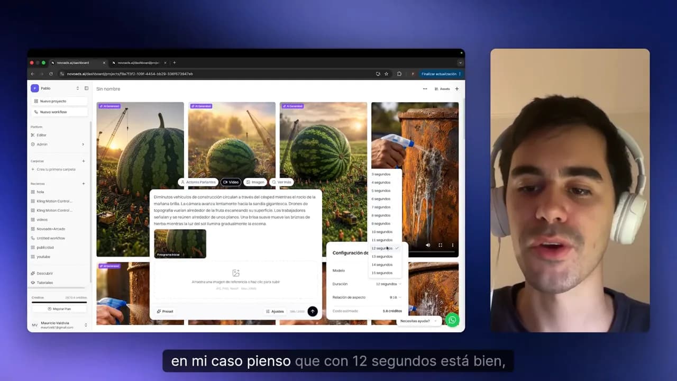
Task: Open the three-dot project options menu
Action: [x=425, y=89]
